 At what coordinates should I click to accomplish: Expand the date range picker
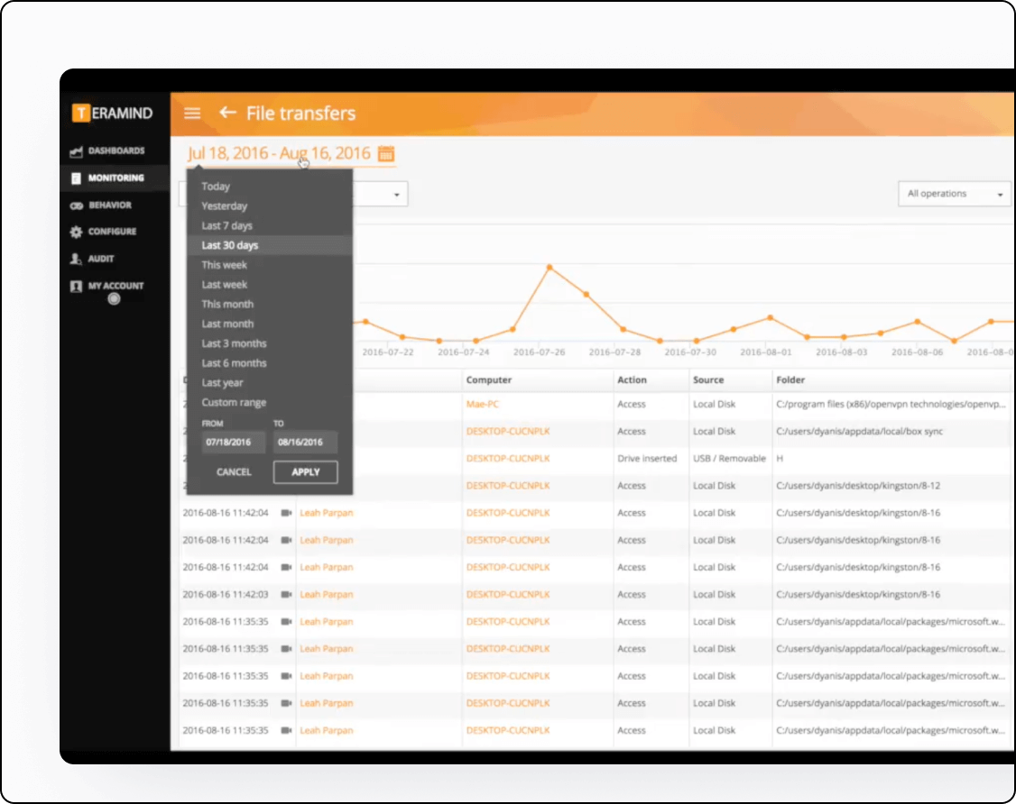[x=280, y=153]
